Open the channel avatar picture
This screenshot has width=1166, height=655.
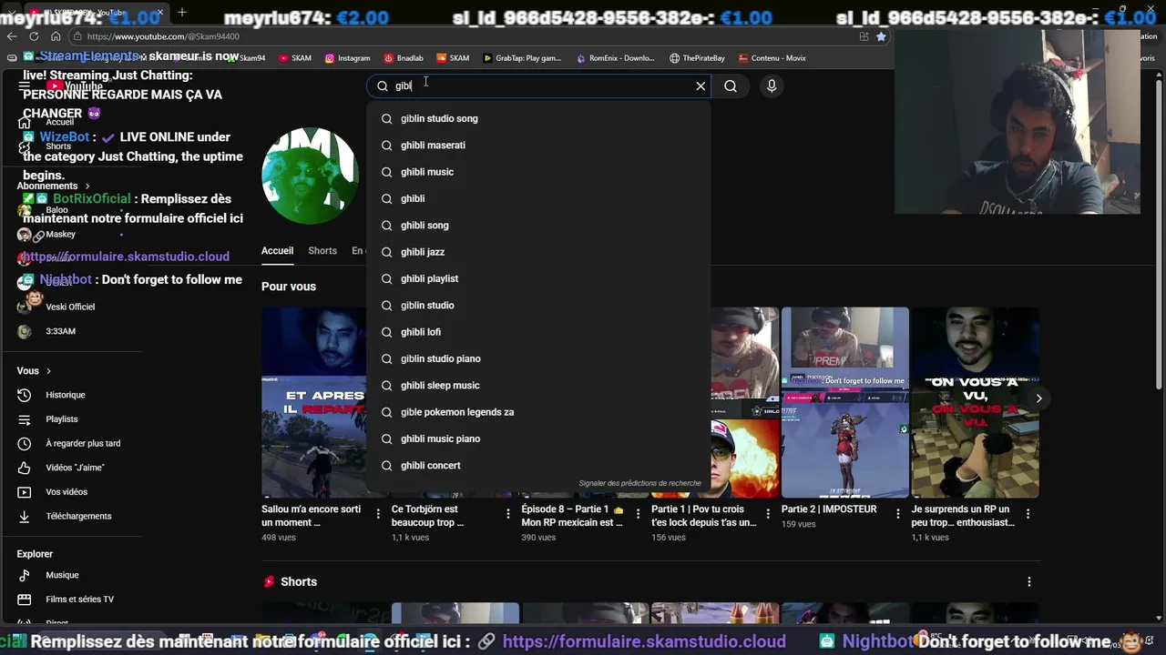coord(310,176)
